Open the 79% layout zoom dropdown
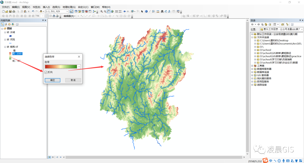The height and width of the screenshot is (163, 304). 43,16
